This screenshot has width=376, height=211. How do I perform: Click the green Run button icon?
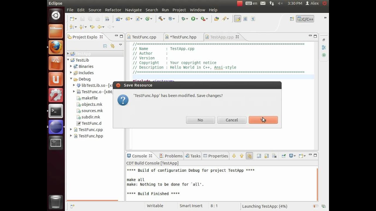coord(193,19)
